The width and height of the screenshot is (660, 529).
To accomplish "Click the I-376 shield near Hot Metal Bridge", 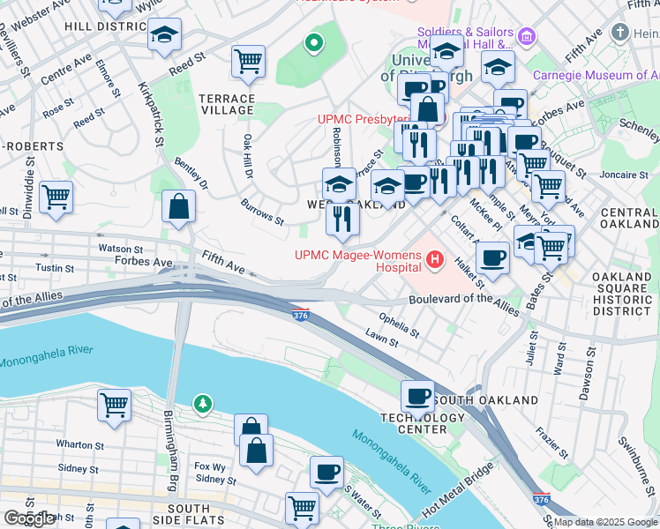I will pyautogui.click(x=541, y=498).
